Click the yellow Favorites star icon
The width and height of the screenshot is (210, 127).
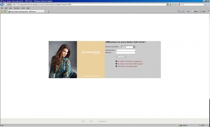point(2,11)
